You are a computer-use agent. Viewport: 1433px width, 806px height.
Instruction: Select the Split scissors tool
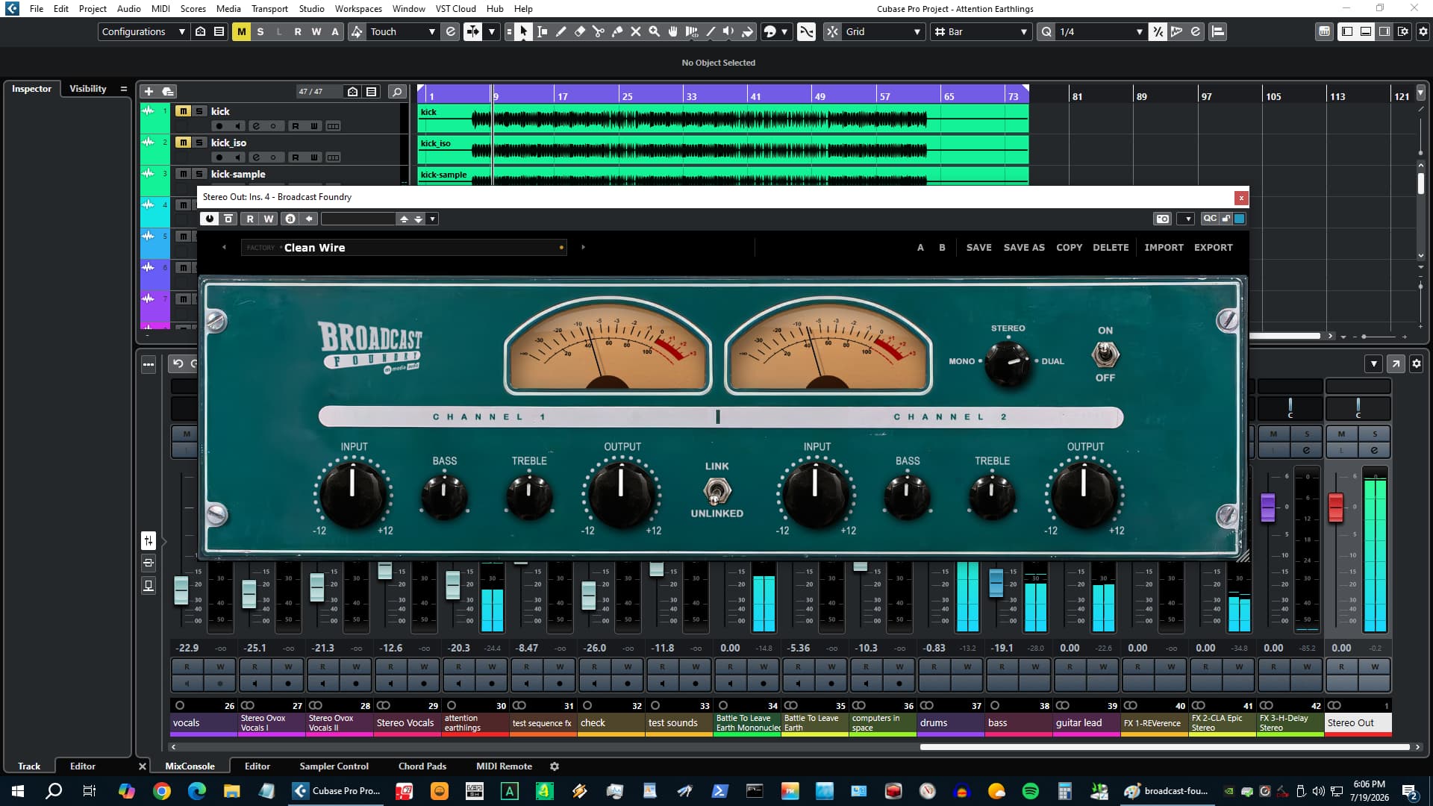[599, 31]
